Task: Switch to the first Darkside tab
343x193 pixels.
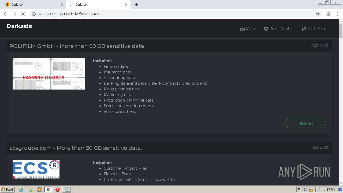Action: coord(33,5)
